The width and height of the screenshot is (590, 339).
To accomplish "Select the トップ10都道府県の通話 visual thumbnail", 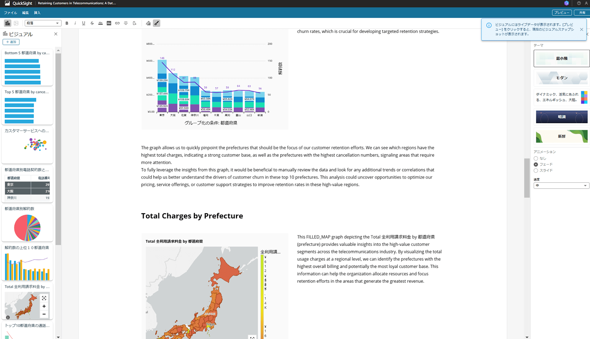I will tap(27, 330).
